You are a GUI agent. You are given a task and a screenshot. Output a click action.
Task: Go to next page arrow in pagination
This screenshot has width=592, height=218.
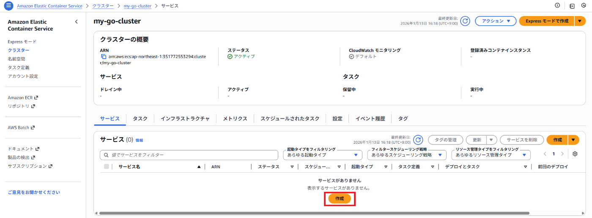562,154
